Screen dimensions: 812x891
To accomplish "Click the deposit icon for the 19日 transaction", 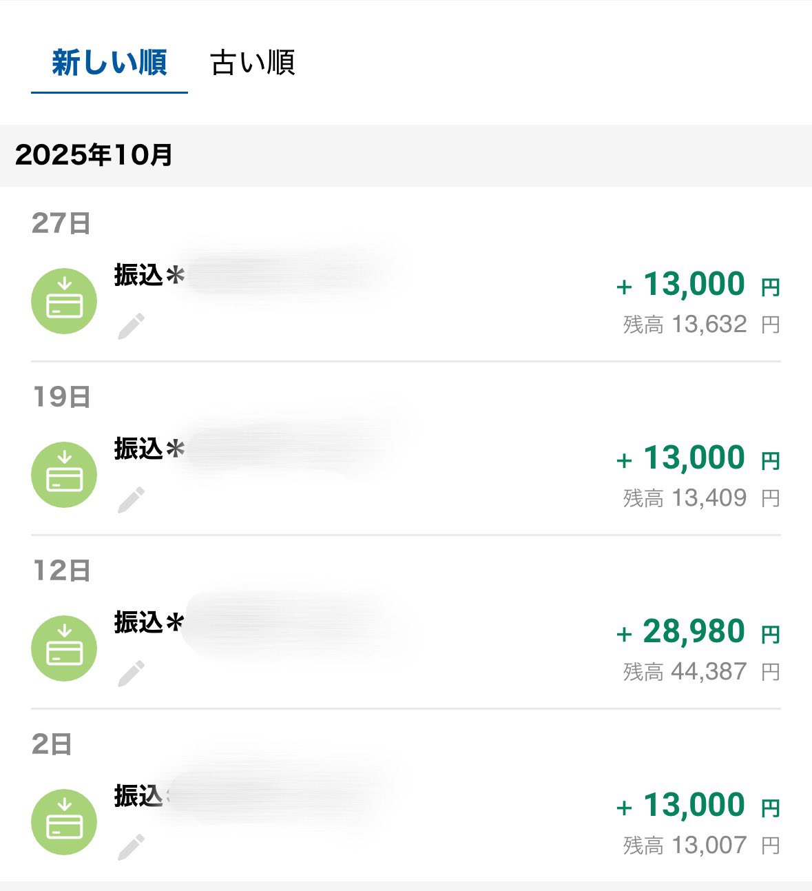I will [x=64, y=475].
